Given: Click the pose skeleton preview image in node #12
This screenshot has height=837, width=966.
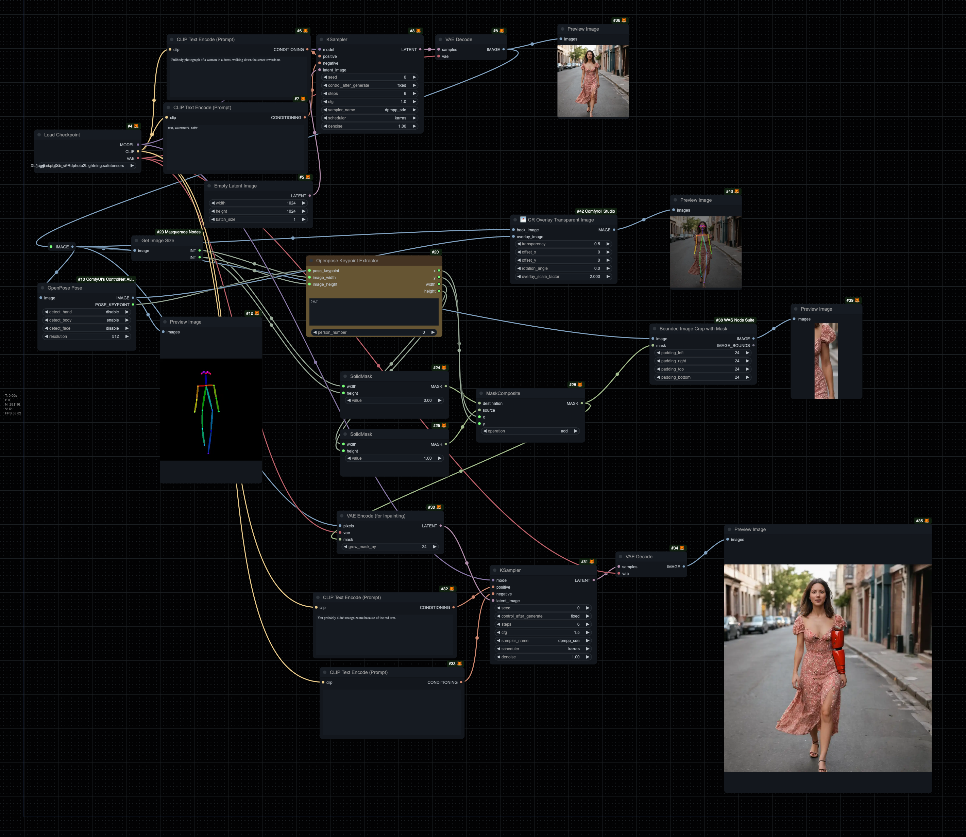Looking at the screenshot, I should point(211,410).
